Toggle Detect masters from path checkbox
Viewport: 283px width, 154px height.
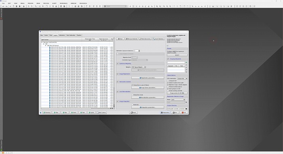pyautogui.click(x=168, y=83)
